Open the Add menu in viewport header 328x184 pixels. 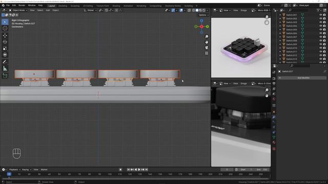tap(48, 10)
